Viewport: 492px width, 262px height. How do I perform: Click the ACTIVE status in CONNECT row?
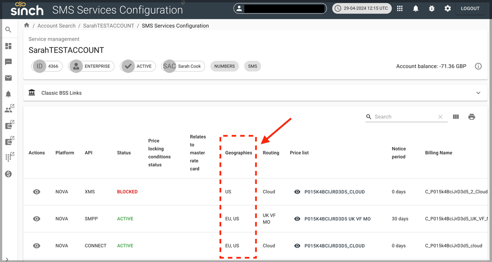click(x=125, y=246)
